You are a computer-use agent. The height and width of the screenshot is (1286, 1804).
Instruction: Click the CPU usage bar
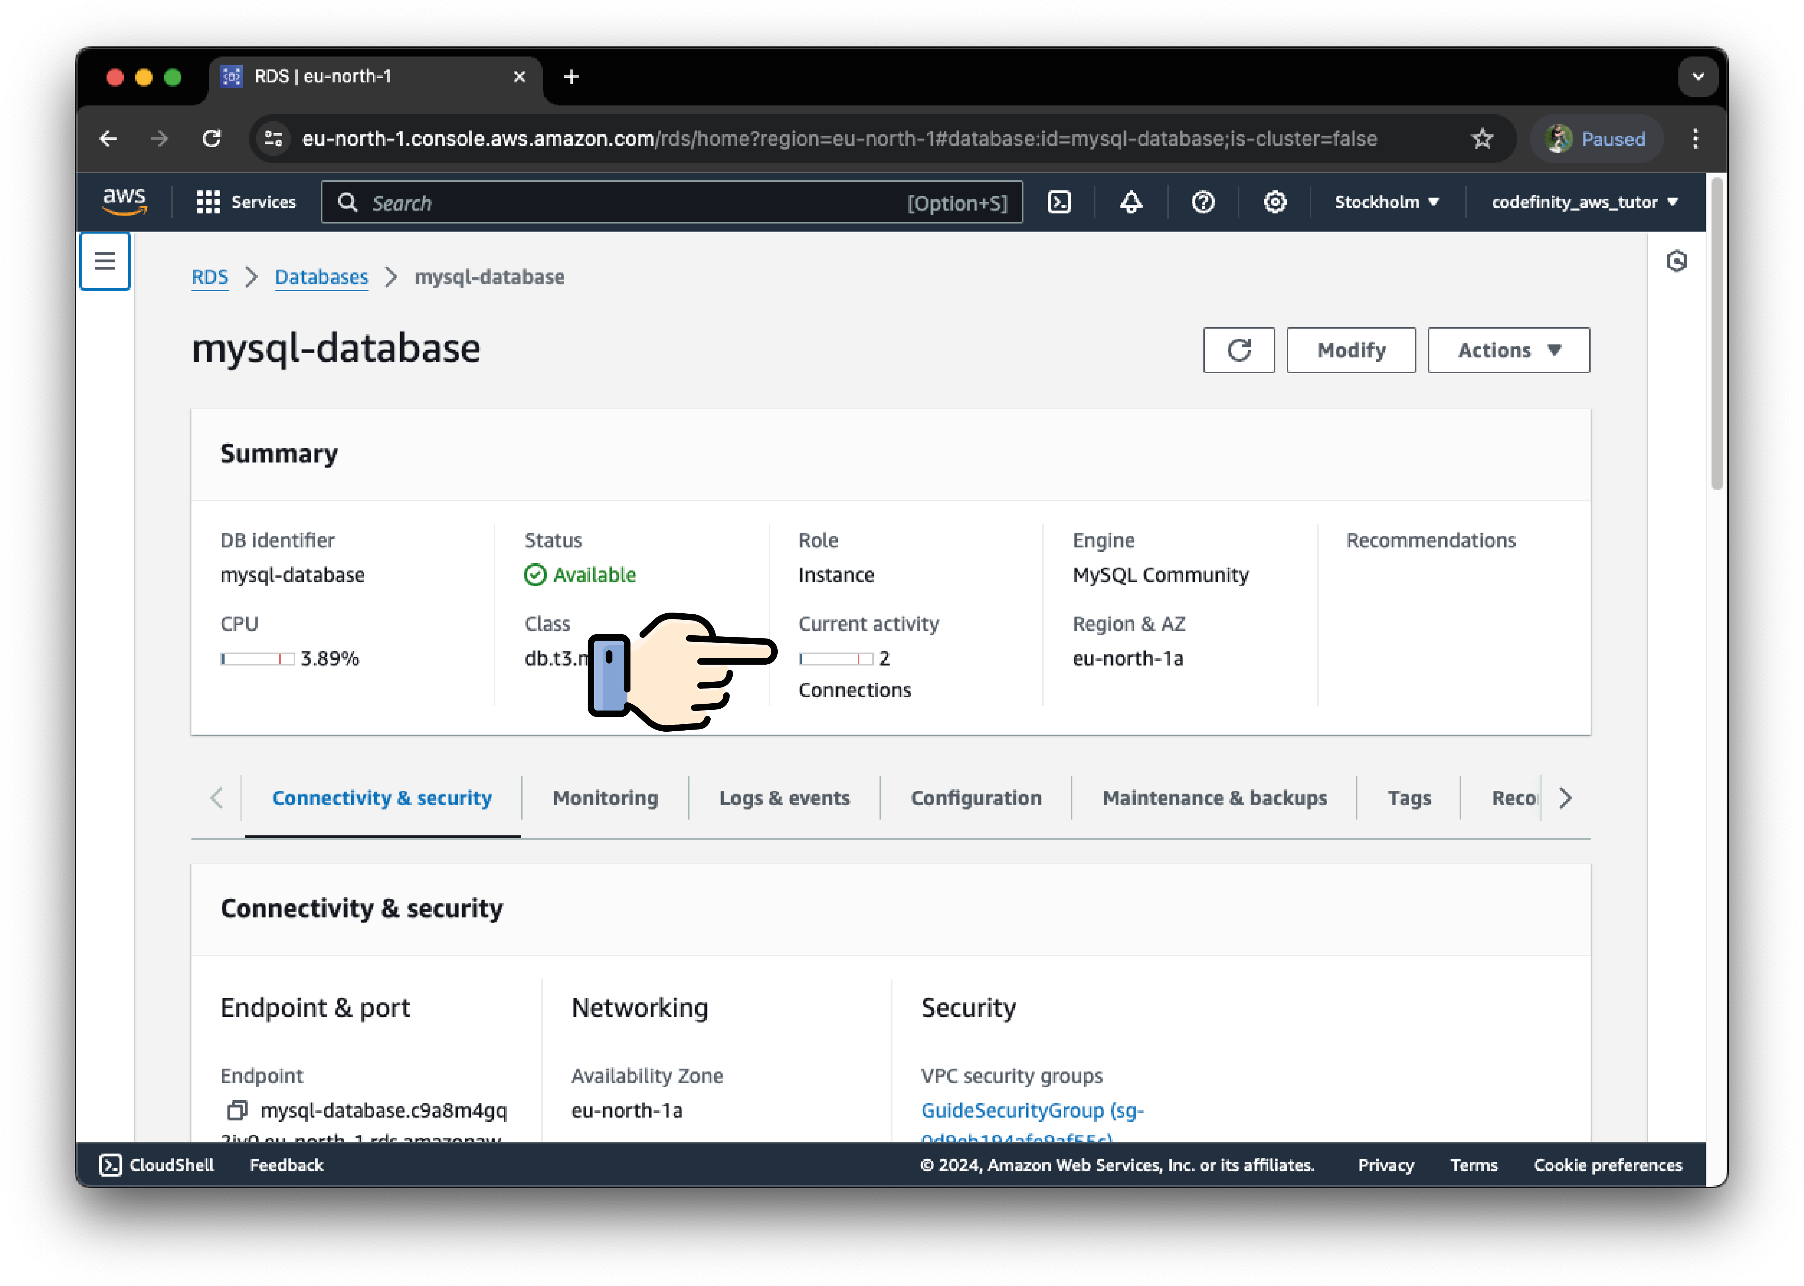257,659
